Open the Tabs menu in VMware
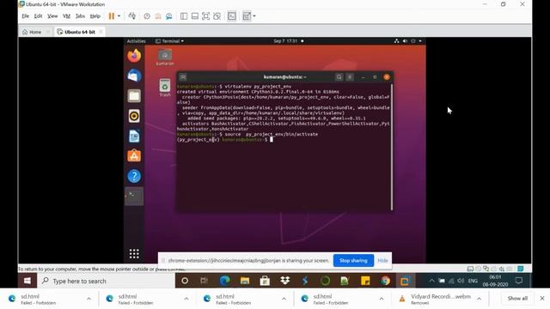Screen dimensions: 550x309 80,16
